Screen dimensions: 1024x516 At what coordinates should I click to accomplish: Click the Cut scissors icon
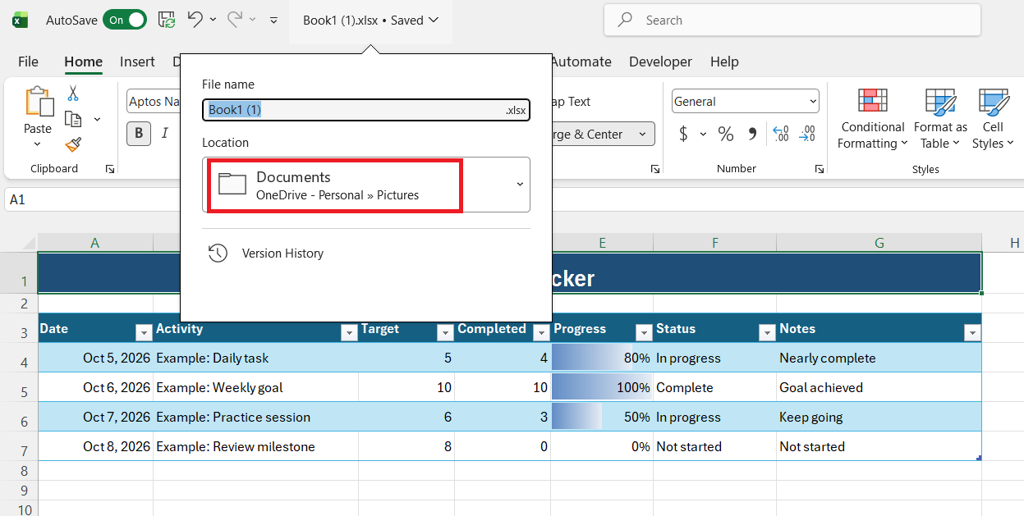(x=73, y=94)
